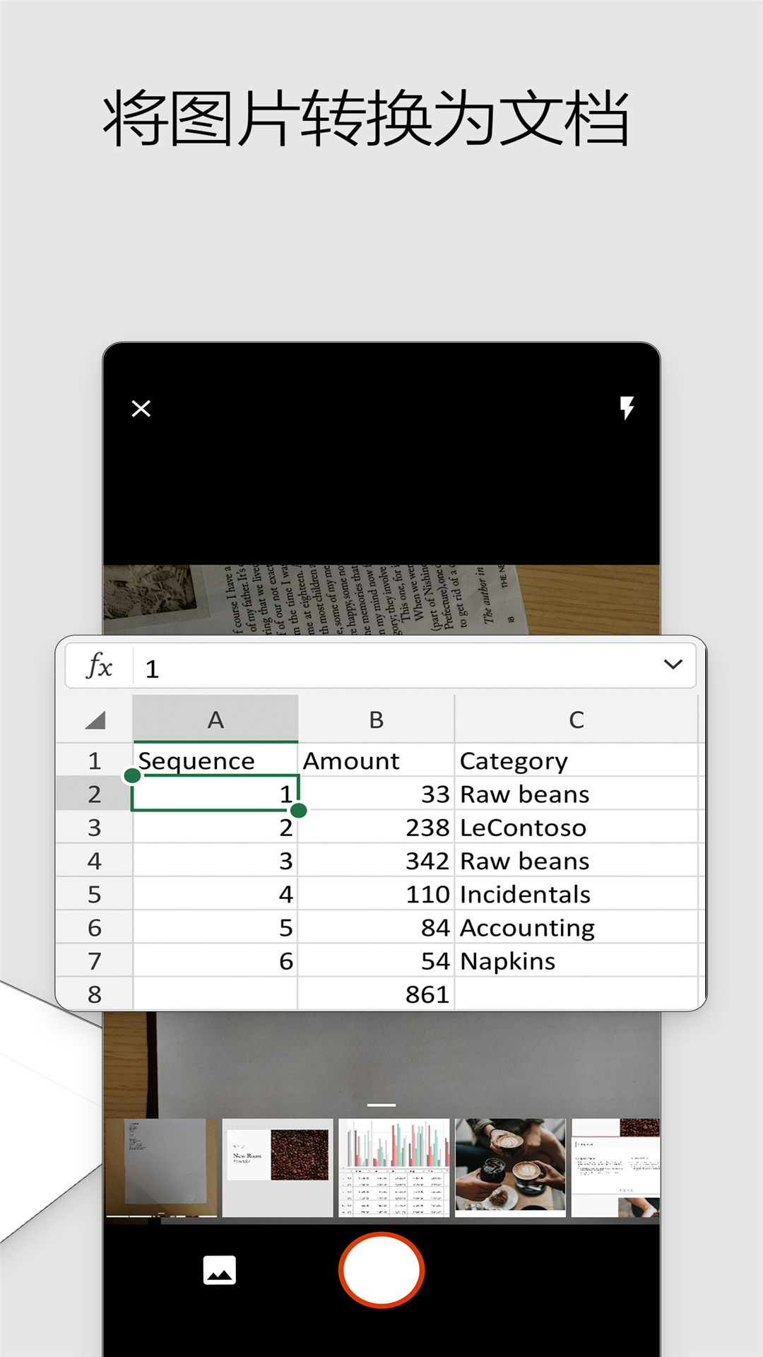Click the LeContoso cell

tap(576, 828)
